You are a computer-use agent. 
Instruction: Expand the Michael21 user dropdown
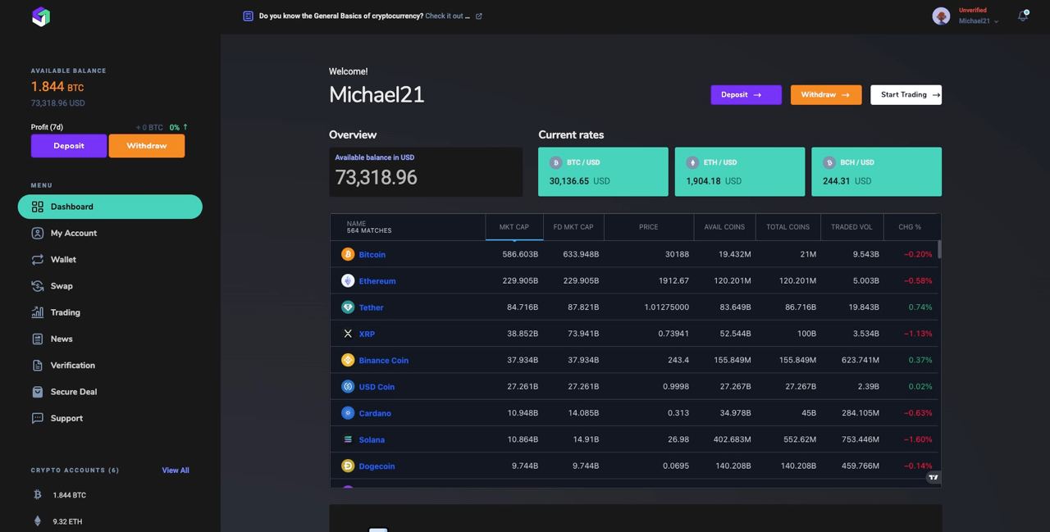click(996, 21)
